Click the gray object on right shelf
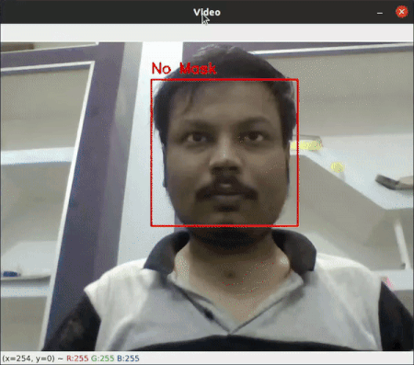This screenshot has height=365, width=414. pos(394,181)
